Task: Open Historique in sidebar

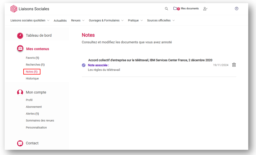Action: point(32,79)
